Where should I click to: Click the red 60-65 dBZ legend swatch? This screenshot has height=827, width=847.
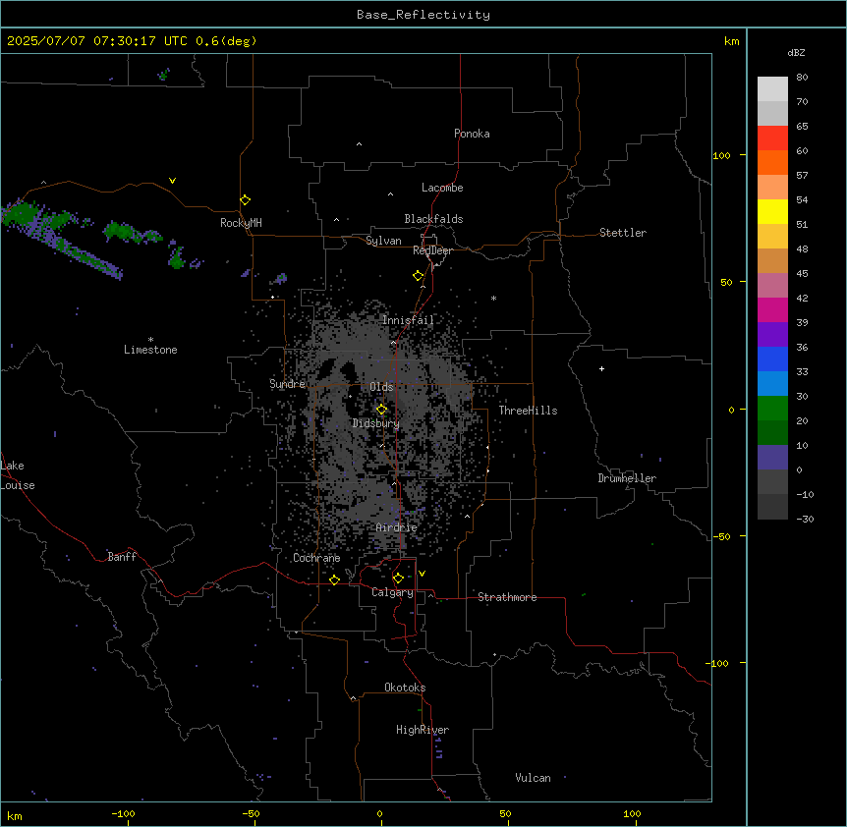pos(772,138)
